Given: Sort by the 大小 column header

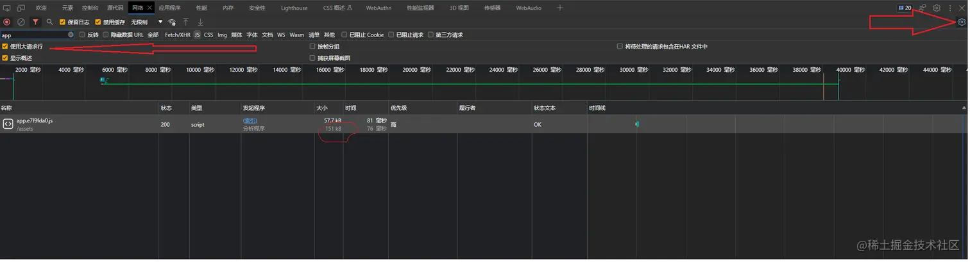Looking at the screenshot, I should 328,108.
